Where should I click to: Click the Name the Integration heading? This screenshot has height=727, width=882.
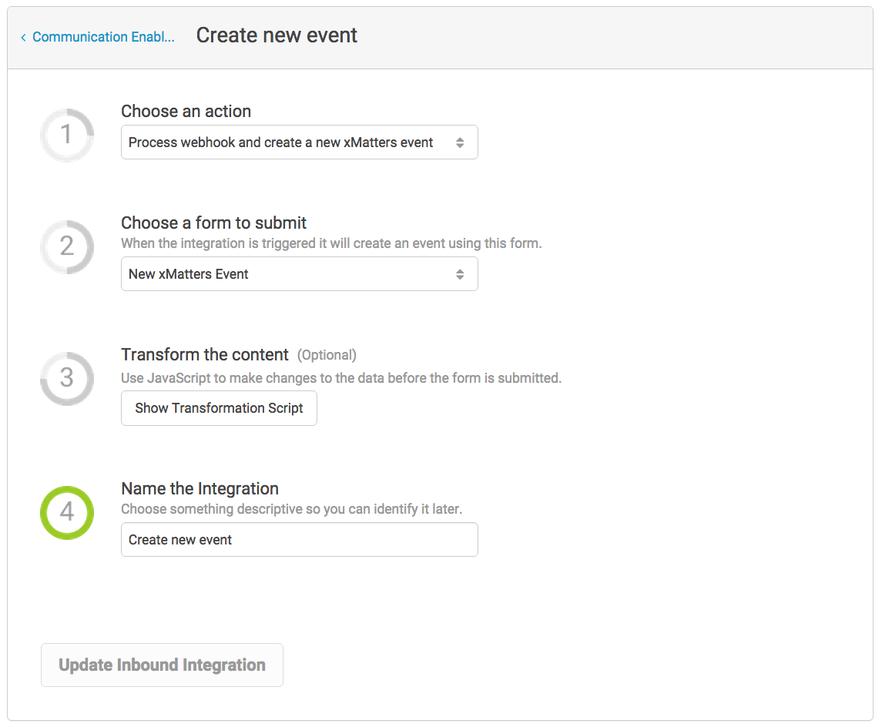coord(200,488)
